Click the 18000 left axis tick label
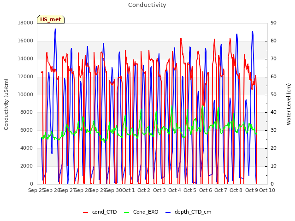The height and width of the screenshot is (221, 295). (25, 23)
